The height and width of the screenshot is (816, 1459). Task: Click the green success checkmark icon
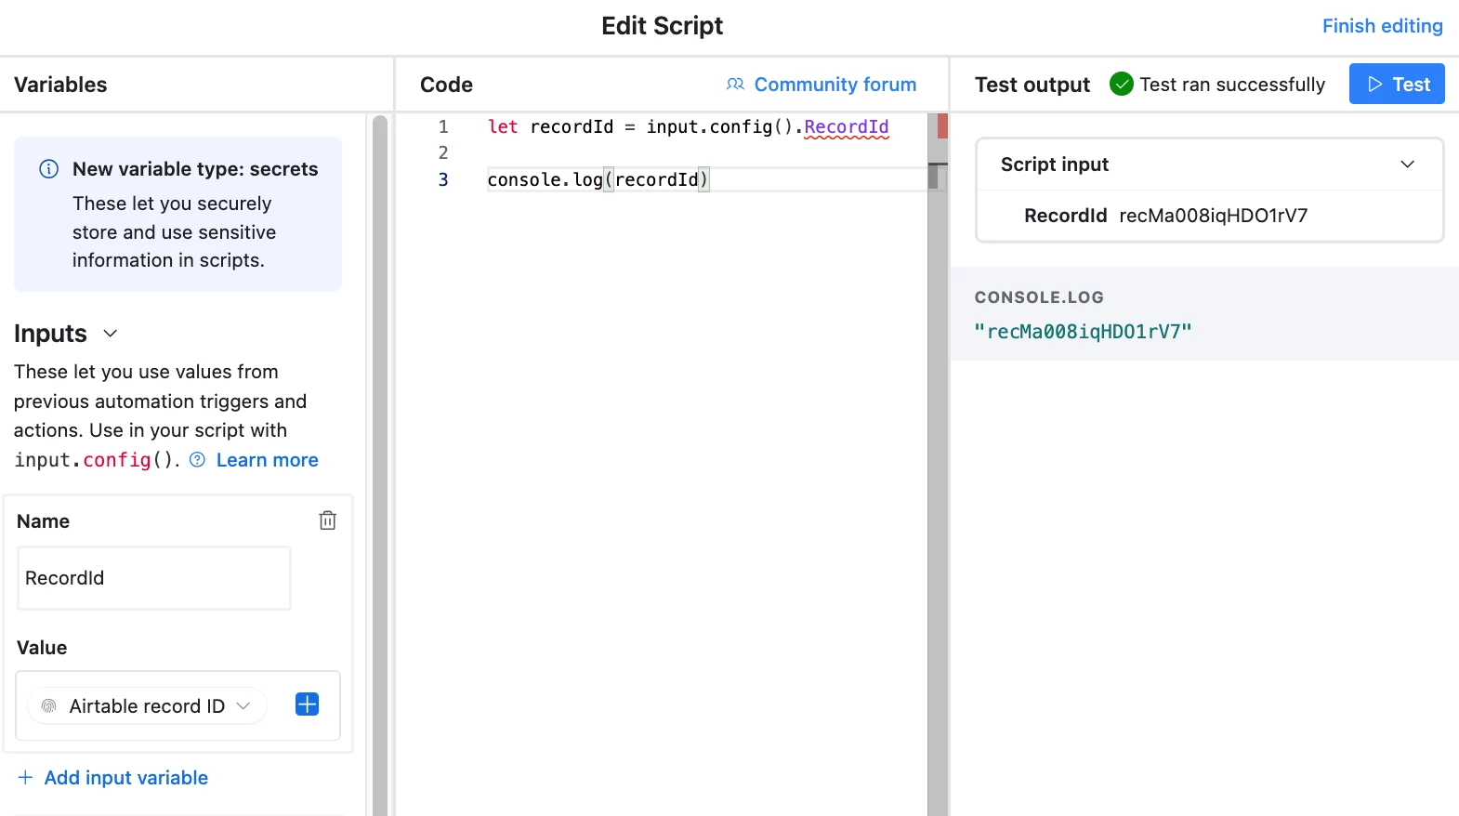click(1122, 85)
